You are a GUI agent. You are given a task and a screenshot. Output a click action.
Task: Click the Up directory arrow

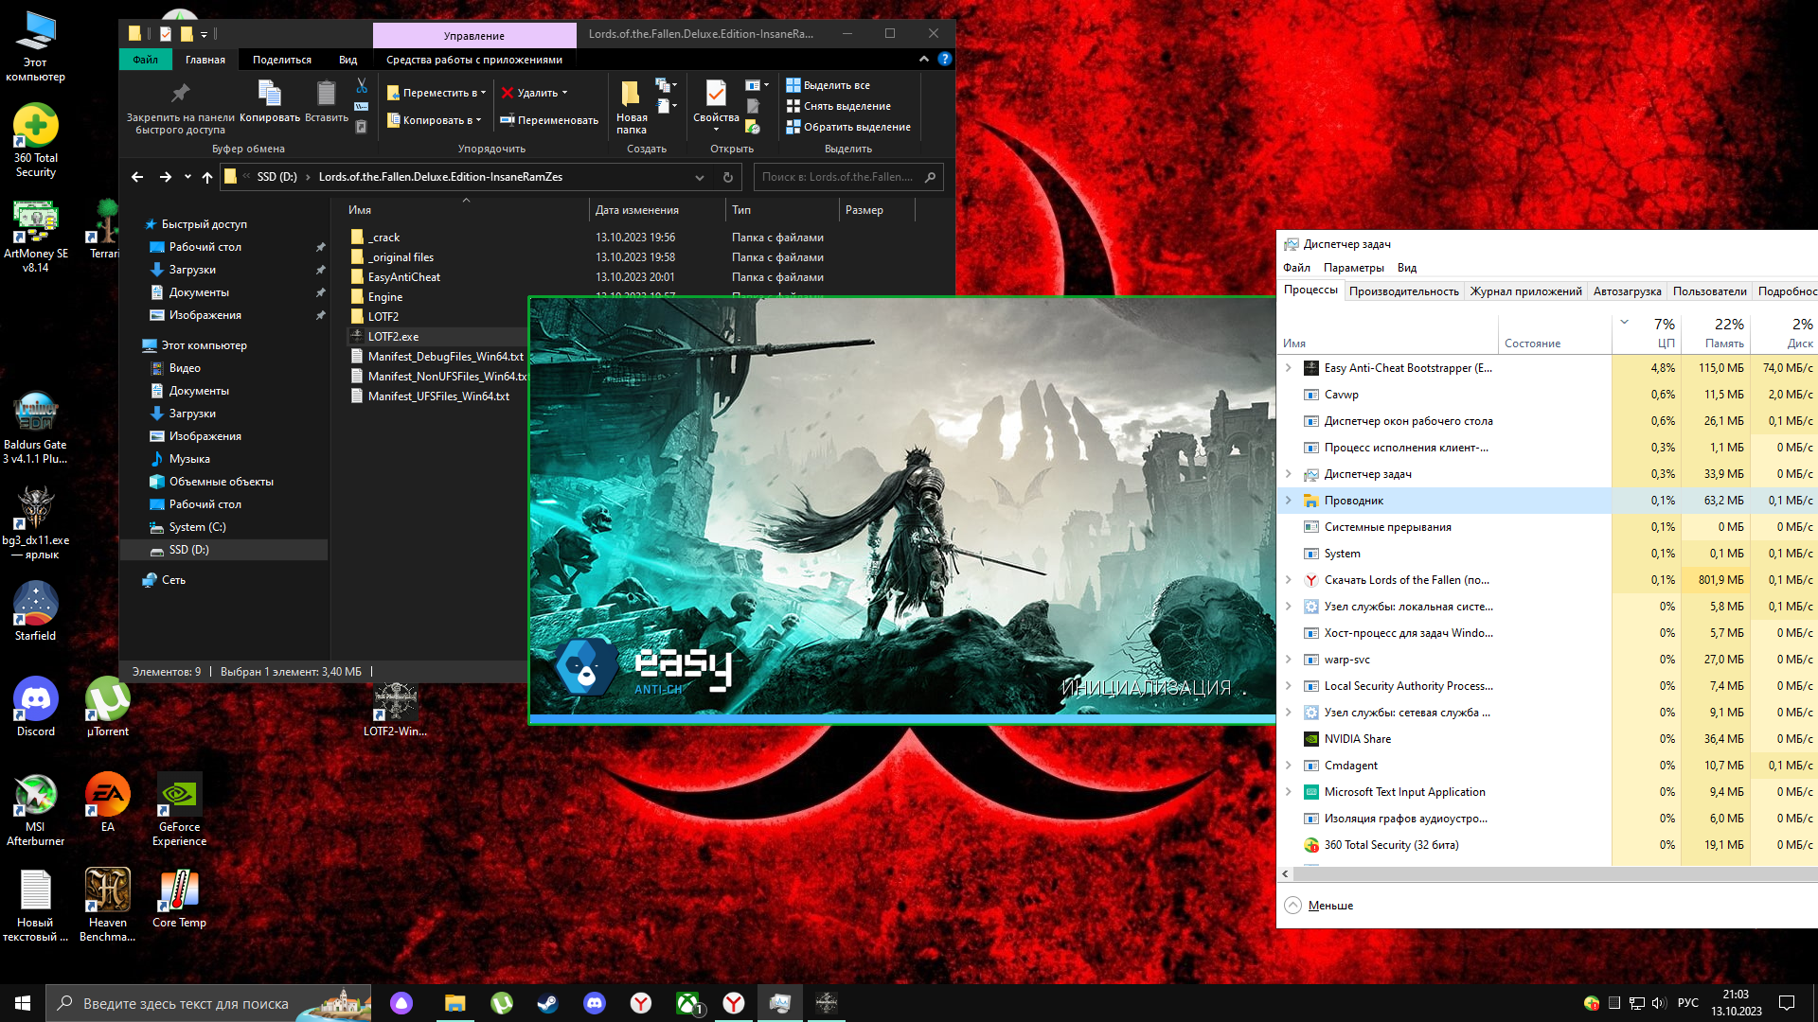[x=207, y=177]
